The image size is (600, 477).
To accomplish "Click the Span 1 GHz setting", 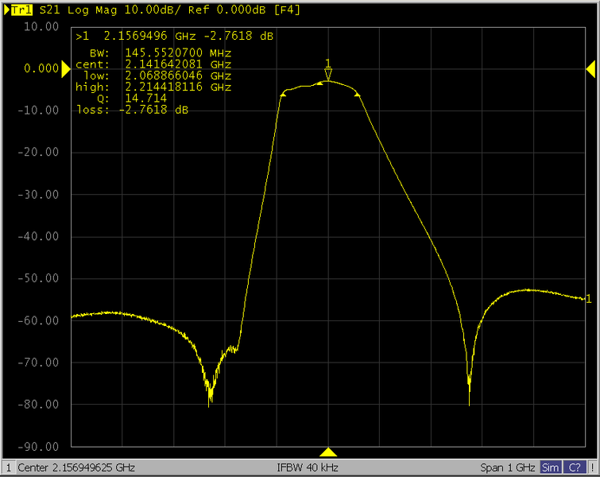I will click(x=508, y=467).
